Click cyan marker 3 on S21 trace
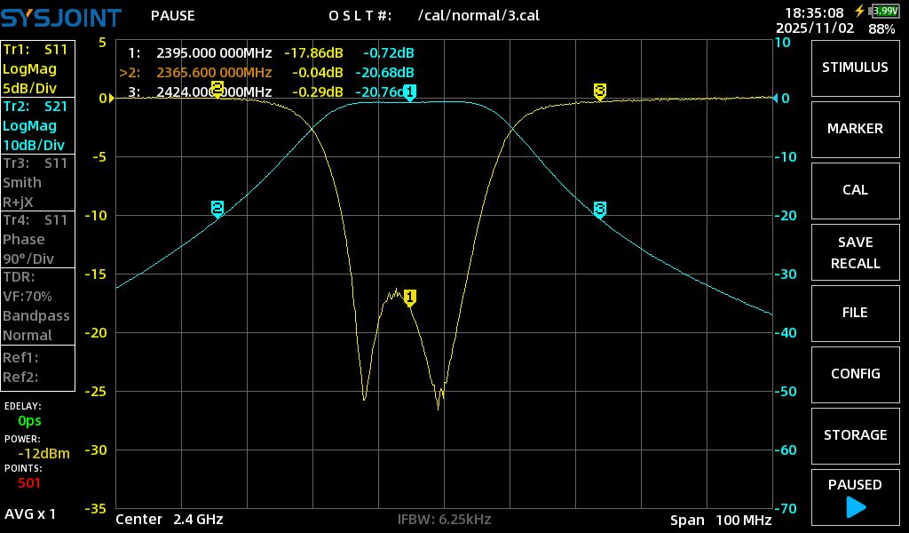 (x=600, y=210)
